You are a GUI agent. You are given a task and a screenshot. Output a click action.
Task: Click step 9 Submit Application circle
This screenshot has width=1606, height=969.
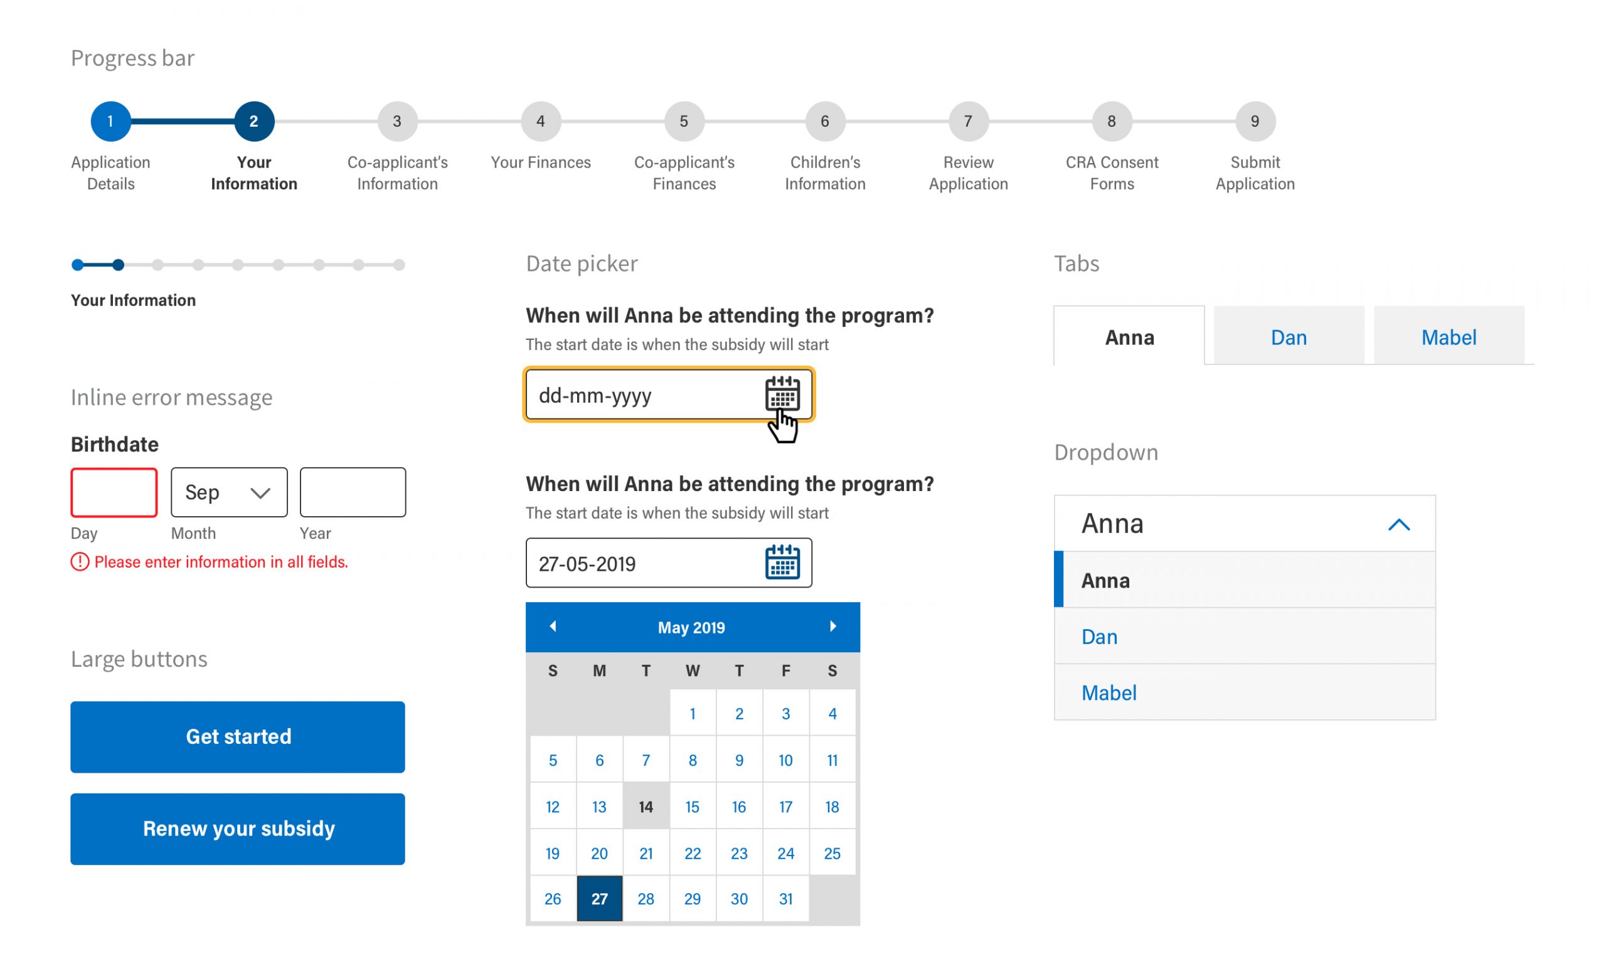coord(1255,121)
